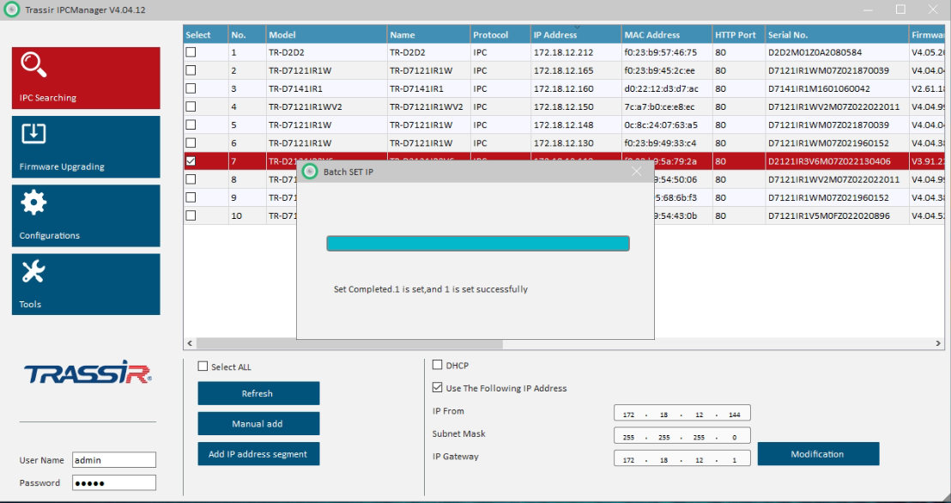951x503 pixels.
Task: Click the Batch SET IP progress bar
Action: click(x=478, y=243)
